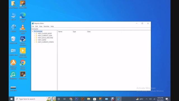Select the Microsoft Edge desktop shortcut
The width and height of the screenshot is (179, 101).
23,17
